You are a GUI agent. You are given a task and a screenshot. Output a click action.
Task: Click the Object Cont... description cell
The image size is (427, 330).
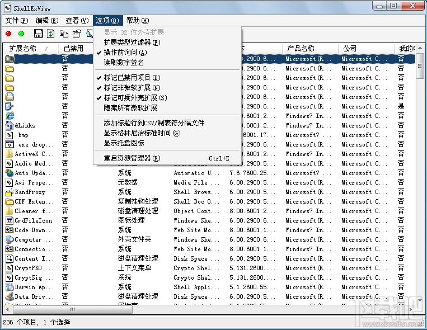(196, 211)
